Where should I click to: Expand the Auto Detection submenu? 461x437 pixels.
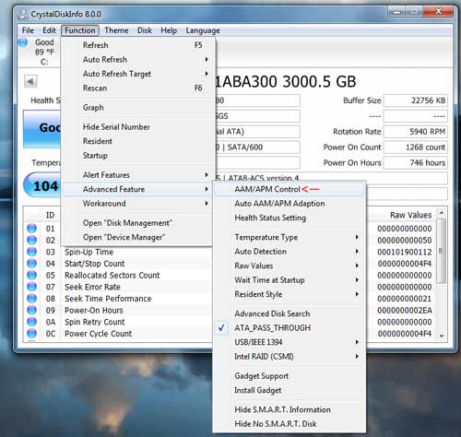[290, 252]
